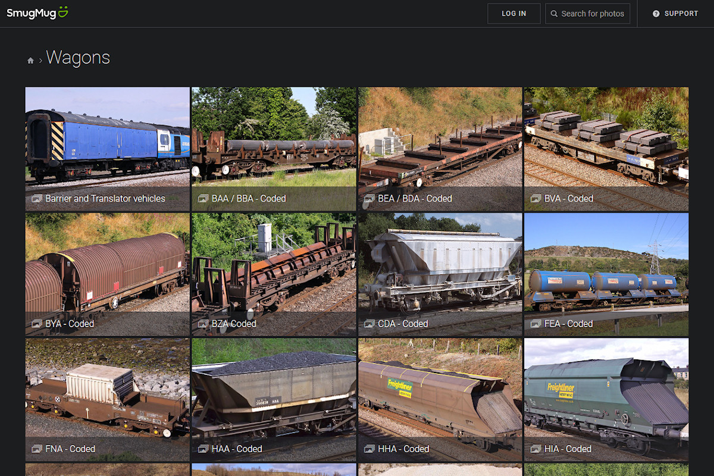
Task: Select the HHA - Coded Freightliner thumbnail
Action: [440, 393]
